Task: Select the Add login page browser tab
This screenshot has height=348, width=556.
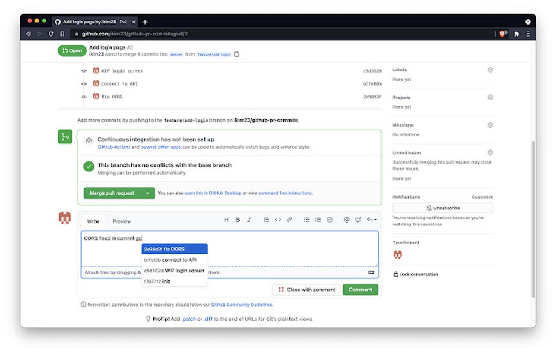Action: coord(94,22)
